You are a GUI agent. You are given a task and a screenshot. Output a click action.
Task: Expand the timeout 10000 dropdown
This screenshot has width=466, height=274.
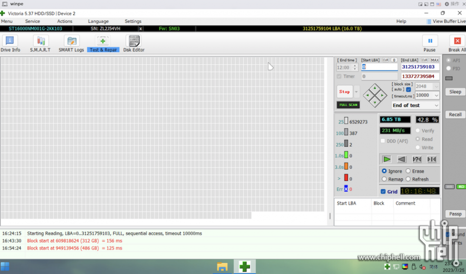click(x=437, y=96)
